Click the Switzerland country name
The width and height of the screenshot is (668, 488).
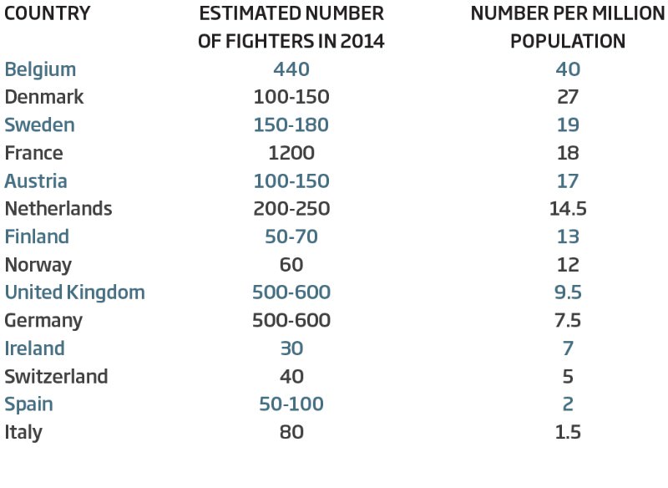click(56, 376)
